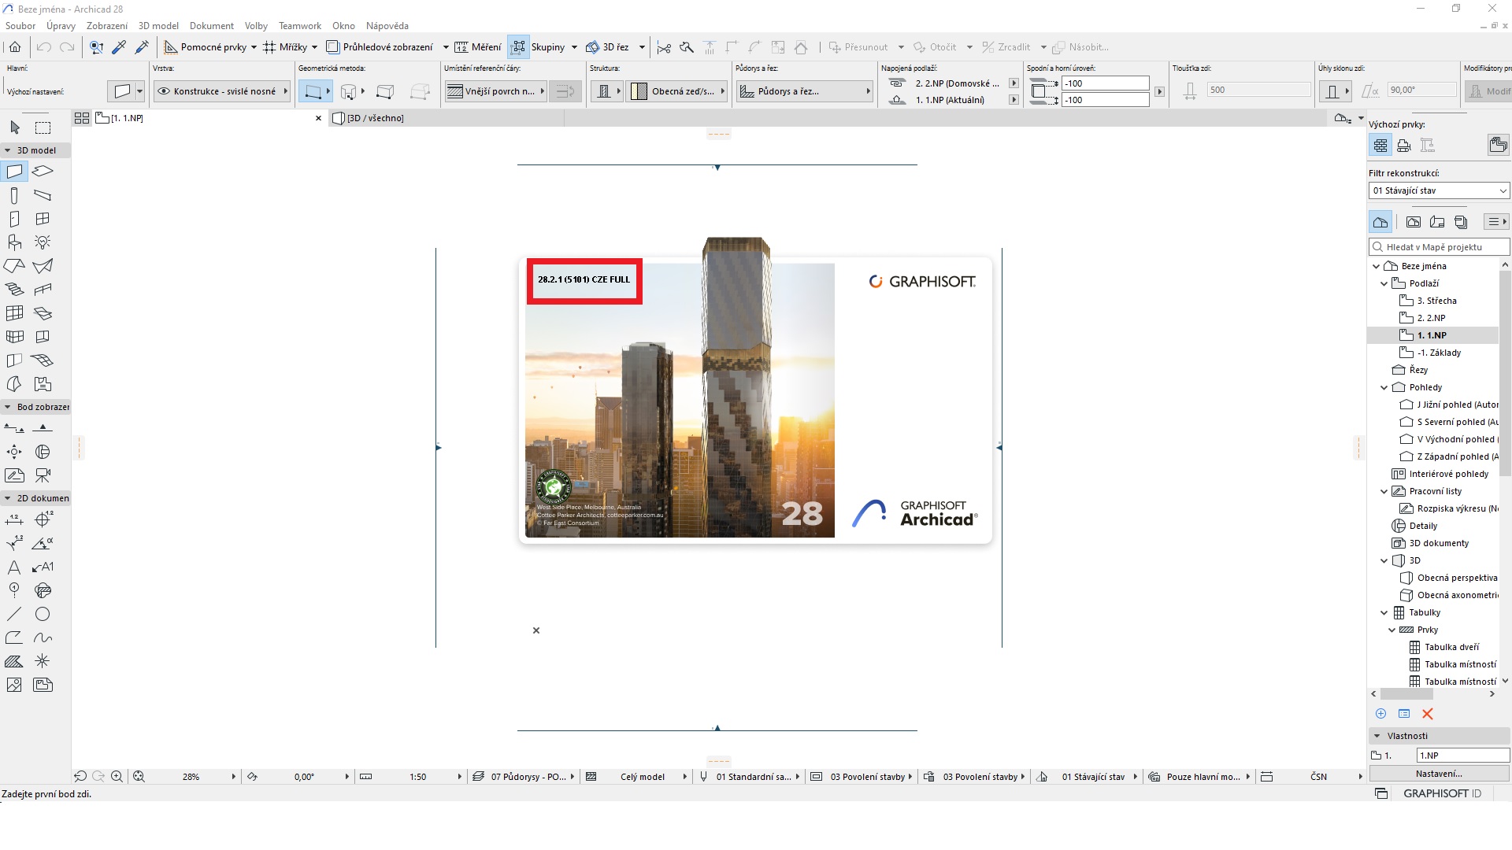Open 07 Půdorysy layer combination selector
Viewport: 1512px width, 850px height.
(x=524, y=777)
